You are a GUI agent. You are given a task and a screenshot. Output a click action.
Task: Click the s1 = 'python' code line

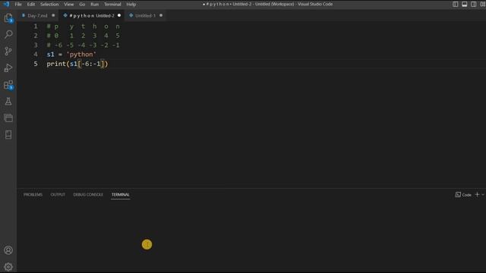click(x=71, y=55)
